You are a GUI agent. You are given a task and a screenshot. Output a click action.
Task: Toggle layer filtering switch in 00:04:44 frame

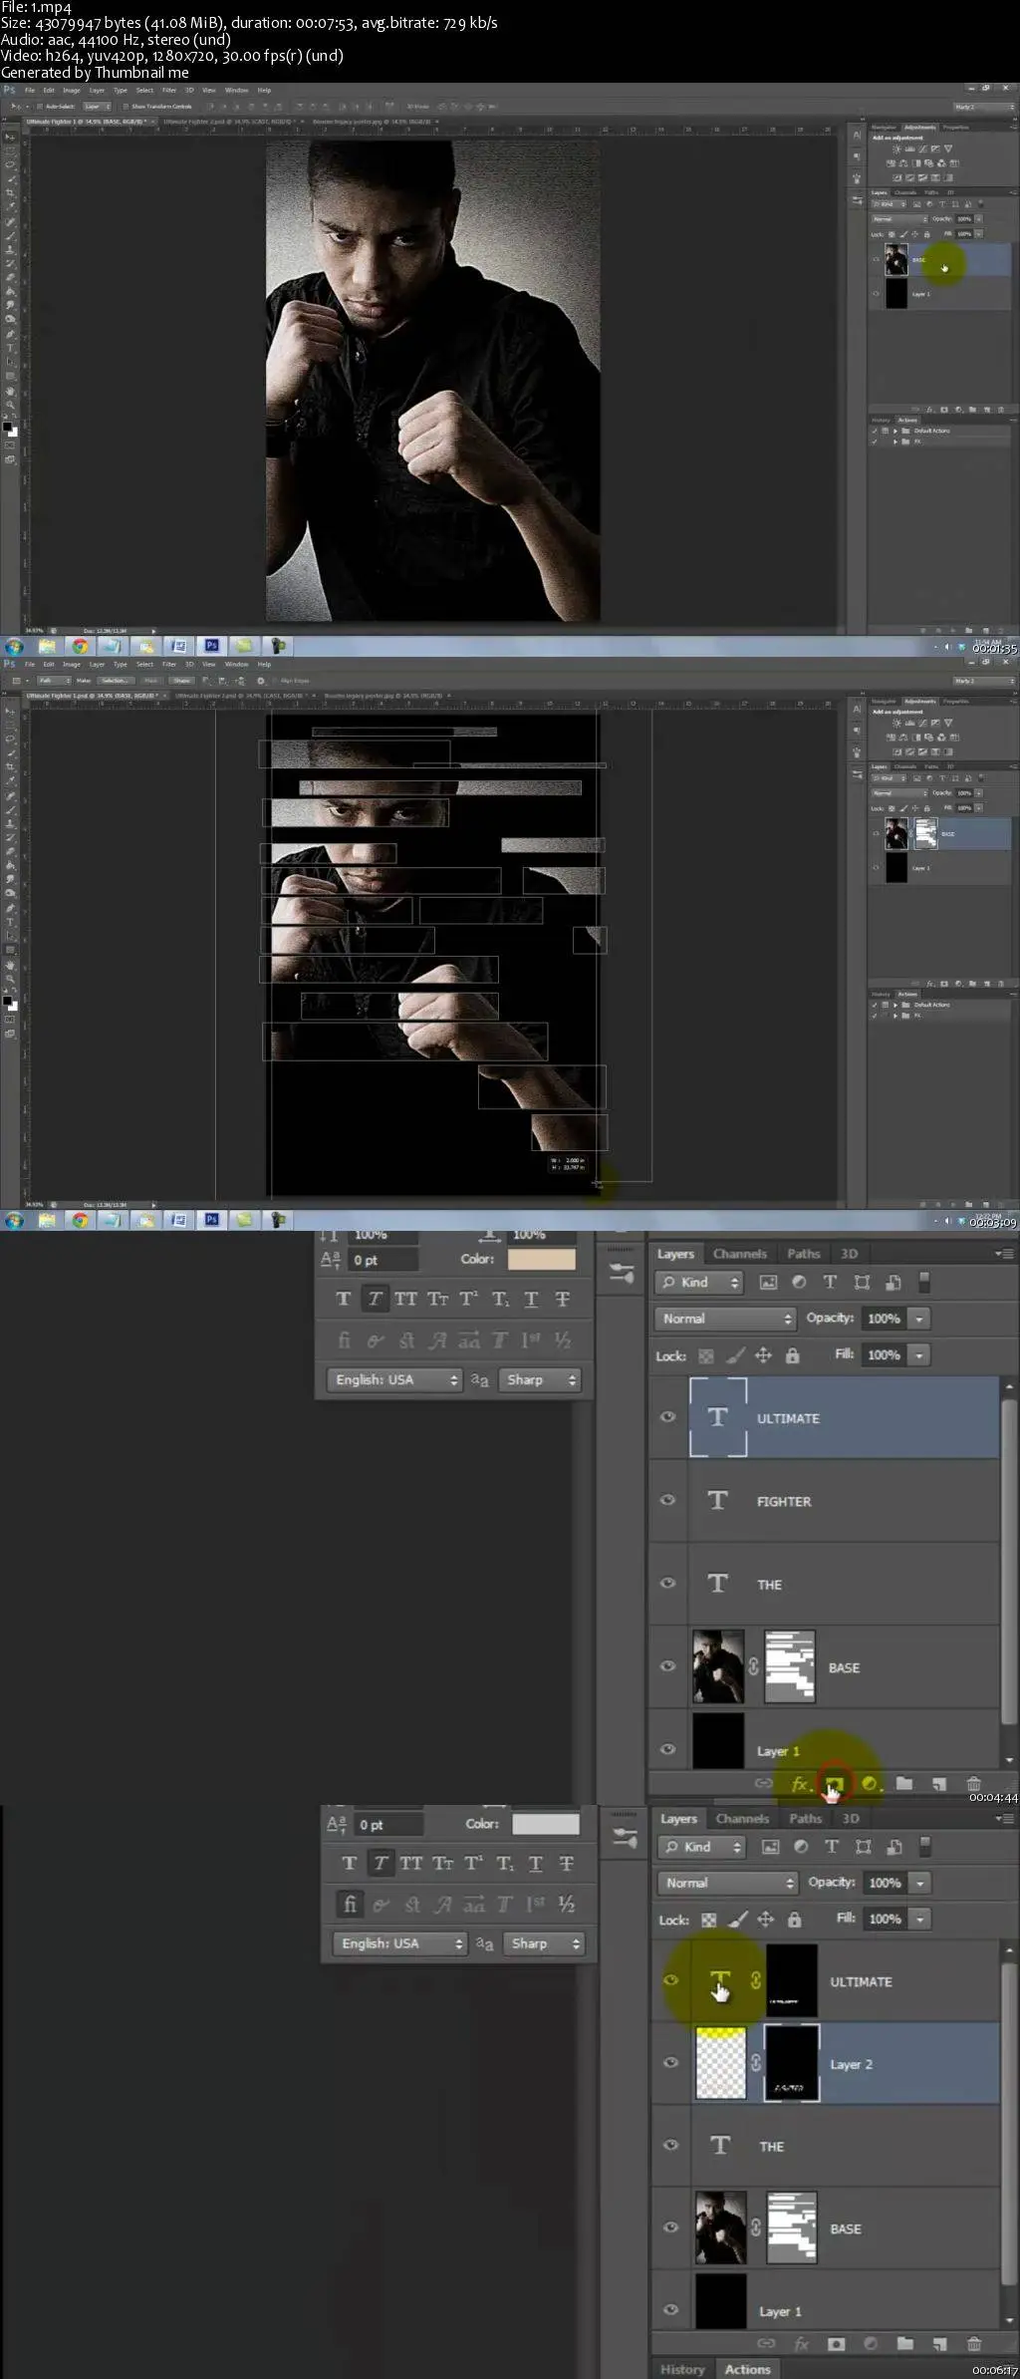[923, 1282]
